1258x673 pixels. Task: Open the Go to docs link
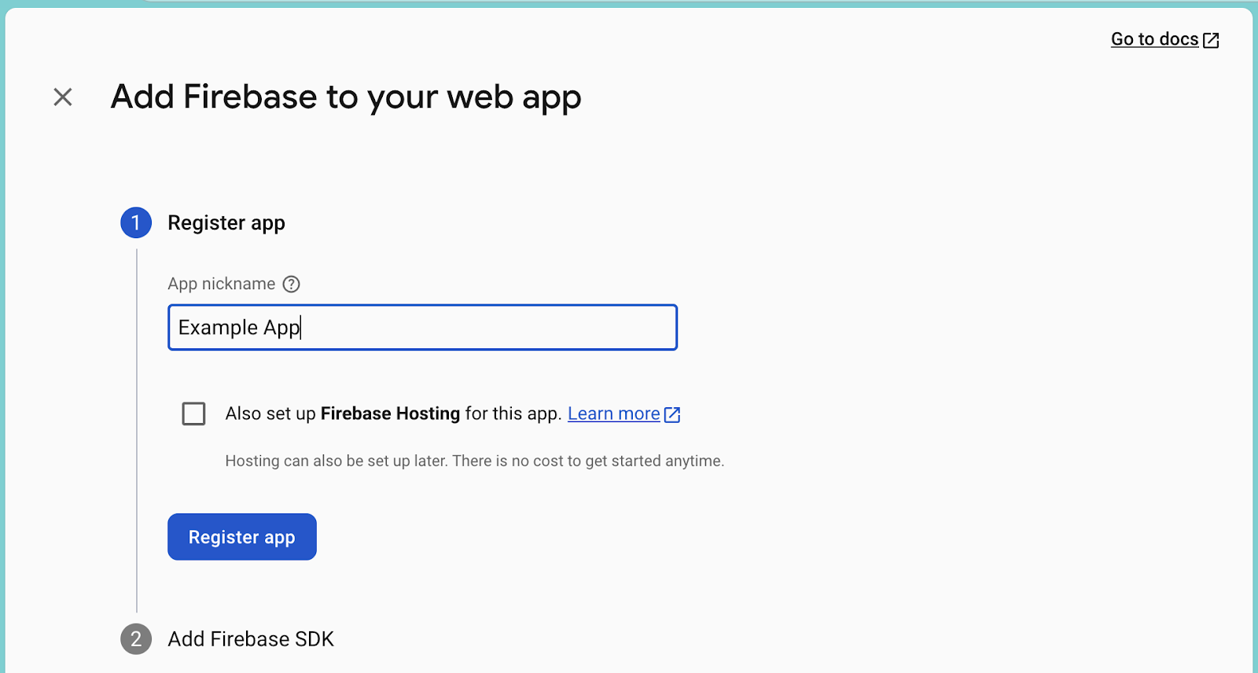(1154, 39)
